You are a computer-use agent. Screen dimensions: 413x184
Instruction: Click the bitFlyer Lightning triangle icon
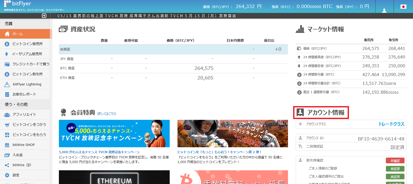(7, 84)
